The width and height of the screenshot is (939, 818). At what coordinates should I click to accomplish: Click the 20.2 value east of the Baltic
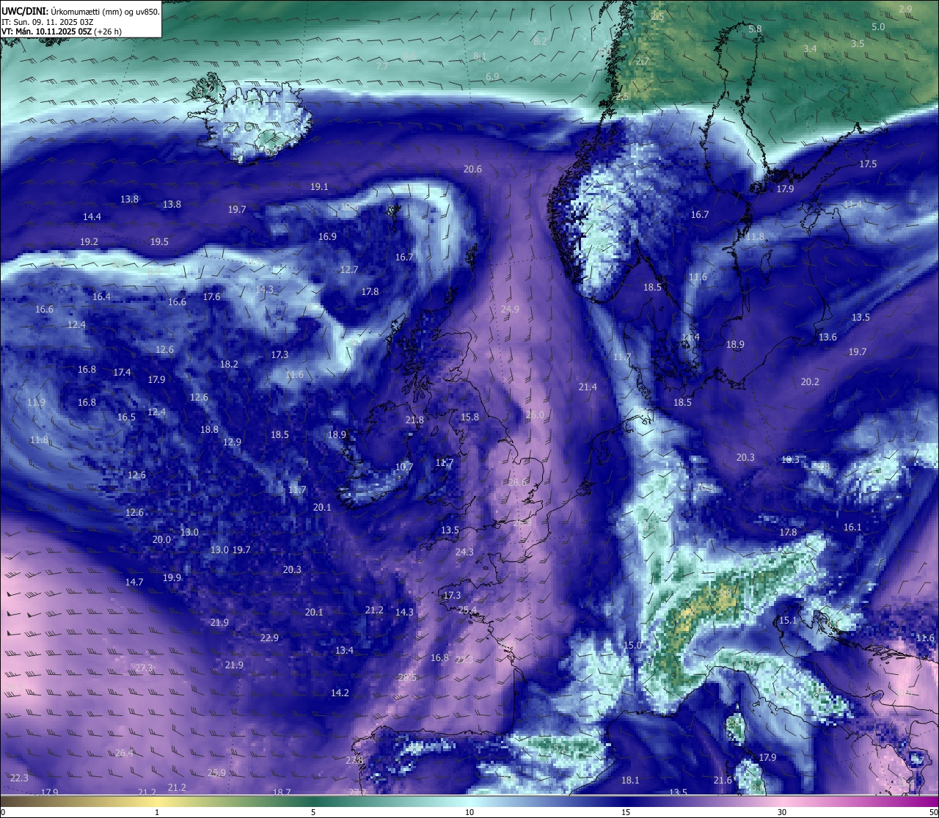[810, 381]
